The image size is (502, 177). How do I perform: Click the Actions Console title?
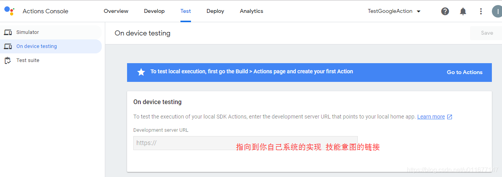pos(45,11)
